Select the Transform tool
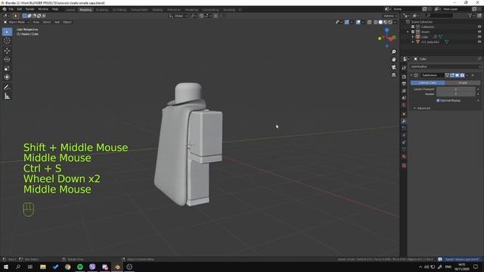 [x=7, y=77]
